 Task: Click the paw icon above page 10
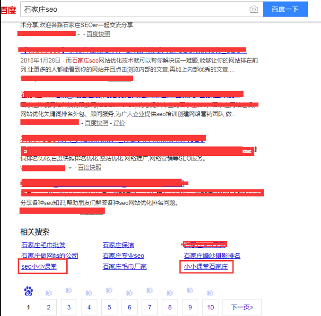pyautogui.click(x=210, y=293)
